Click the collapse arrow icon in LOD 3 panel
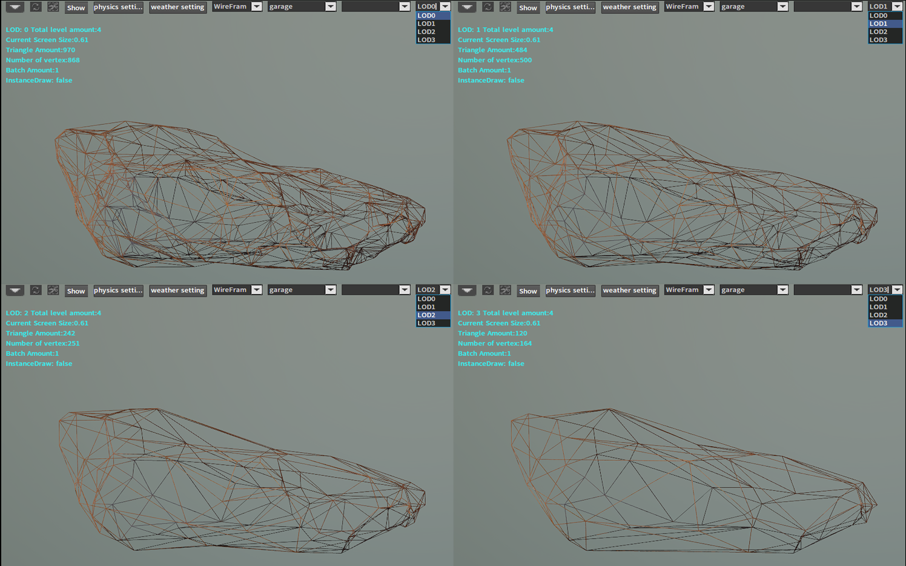This screenshot has width=906, height=566. point(467,291)
